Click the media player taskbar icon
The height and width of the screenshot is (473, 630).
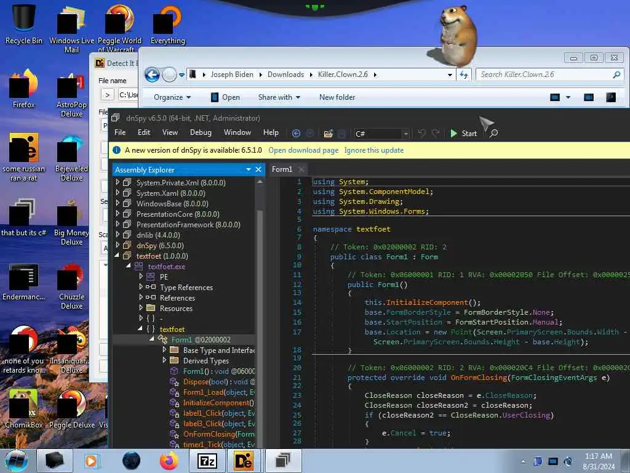click(x=91, y=461)
